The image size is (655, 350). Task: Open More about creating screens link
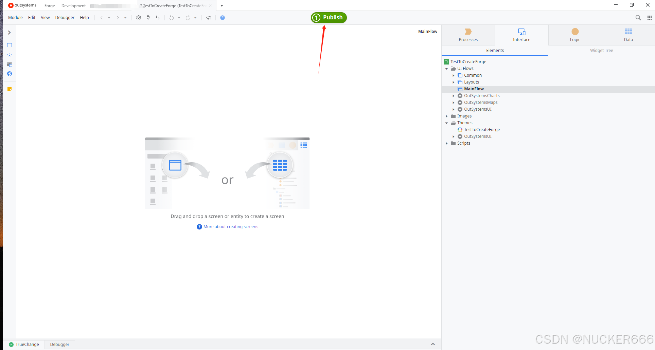click(x=231, y=227)
